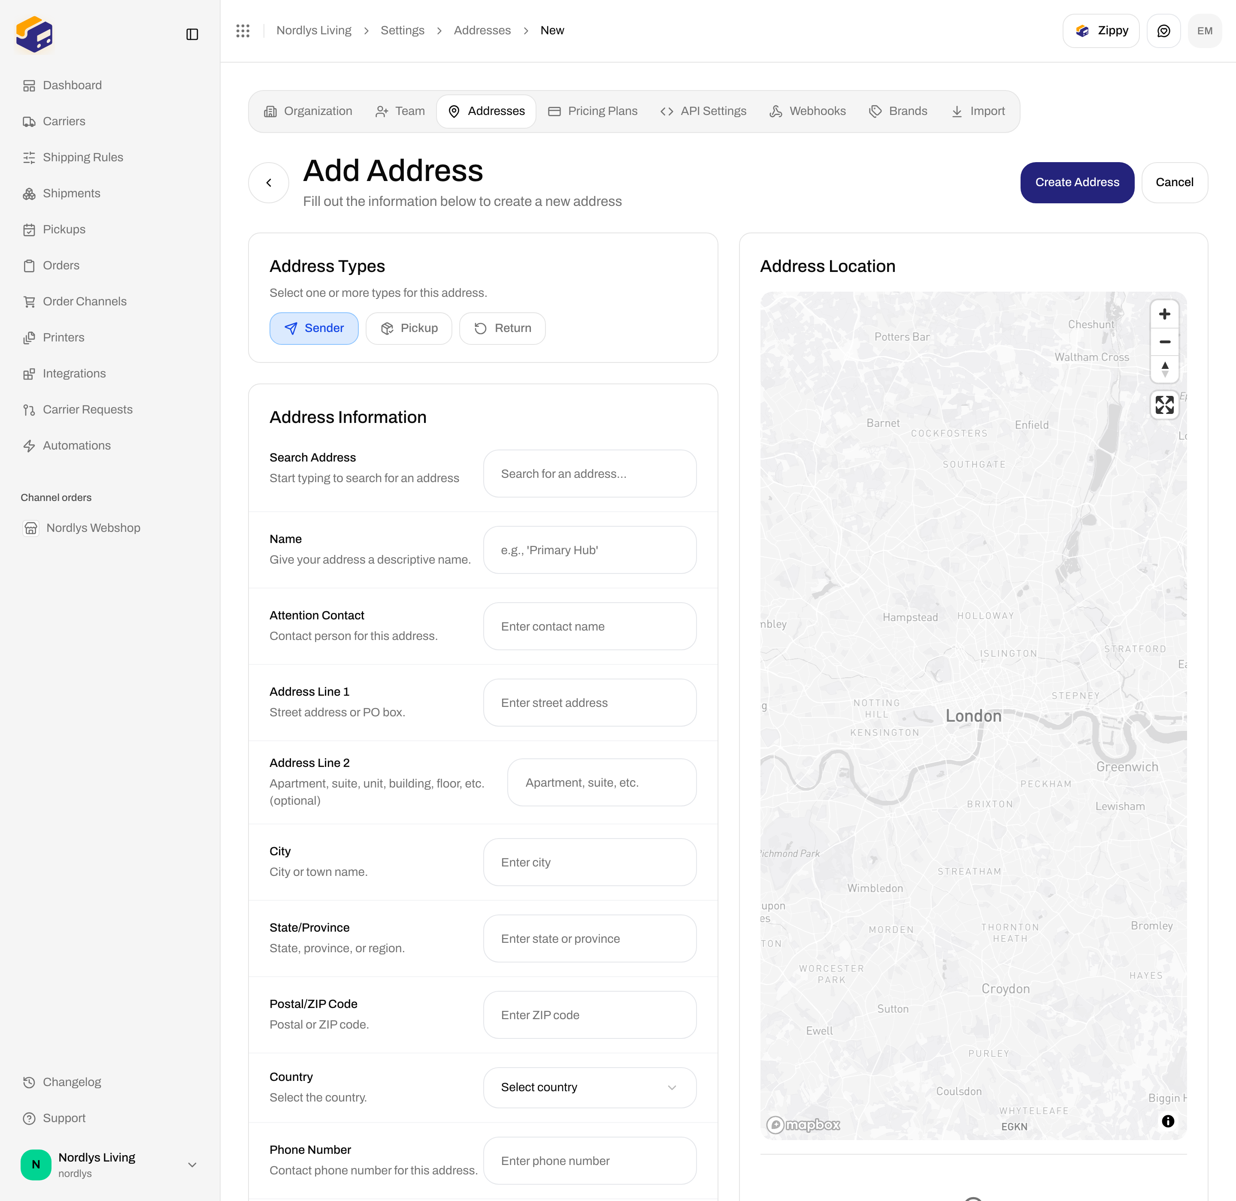Focus the Enter state or province field
1236x1201 pixels.
[x=590, y=938]
